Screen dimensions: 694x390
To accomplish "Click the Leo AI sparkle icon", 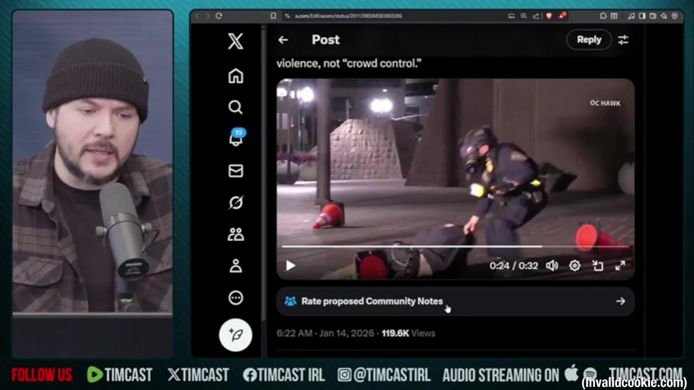I will point(664,16).
